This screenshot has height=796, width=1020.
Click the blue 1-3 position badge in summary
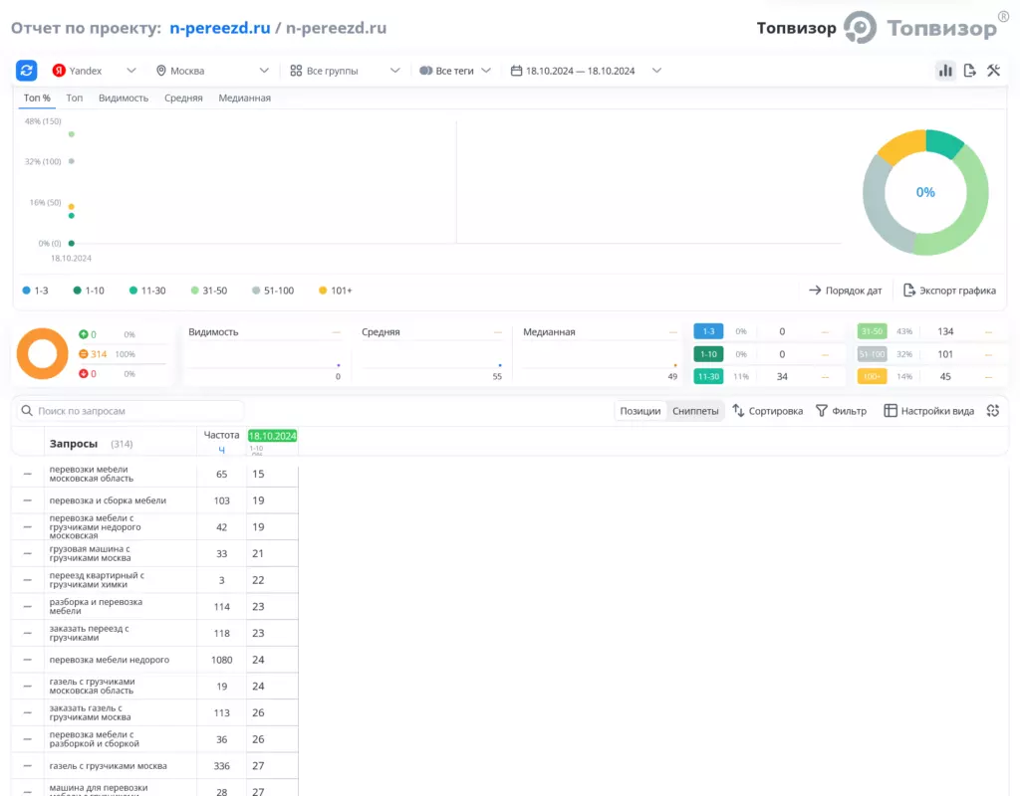tap(708, 331)
